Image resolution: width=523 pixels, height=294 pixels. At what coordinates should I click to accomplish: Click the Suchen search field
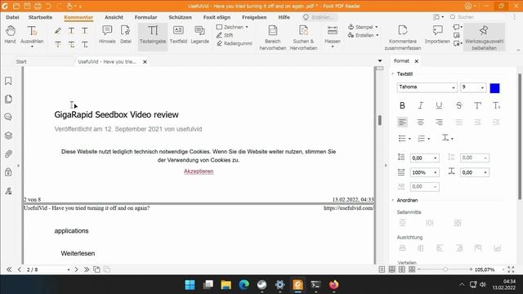coord(477,17)
